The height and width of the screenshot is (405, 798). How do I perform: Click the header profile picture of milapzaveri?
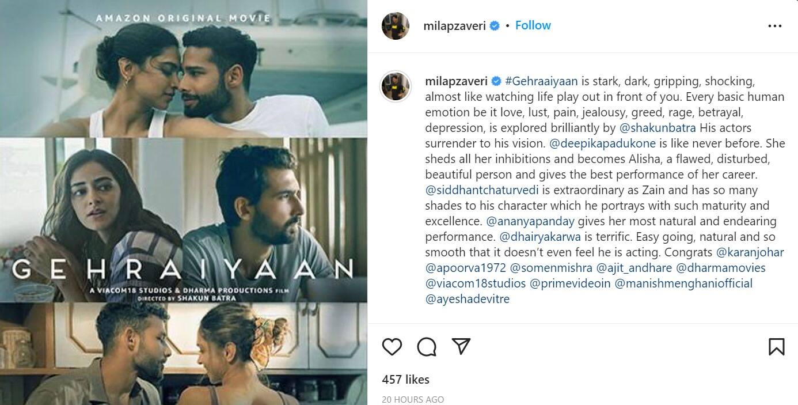[x=396, y=26]
